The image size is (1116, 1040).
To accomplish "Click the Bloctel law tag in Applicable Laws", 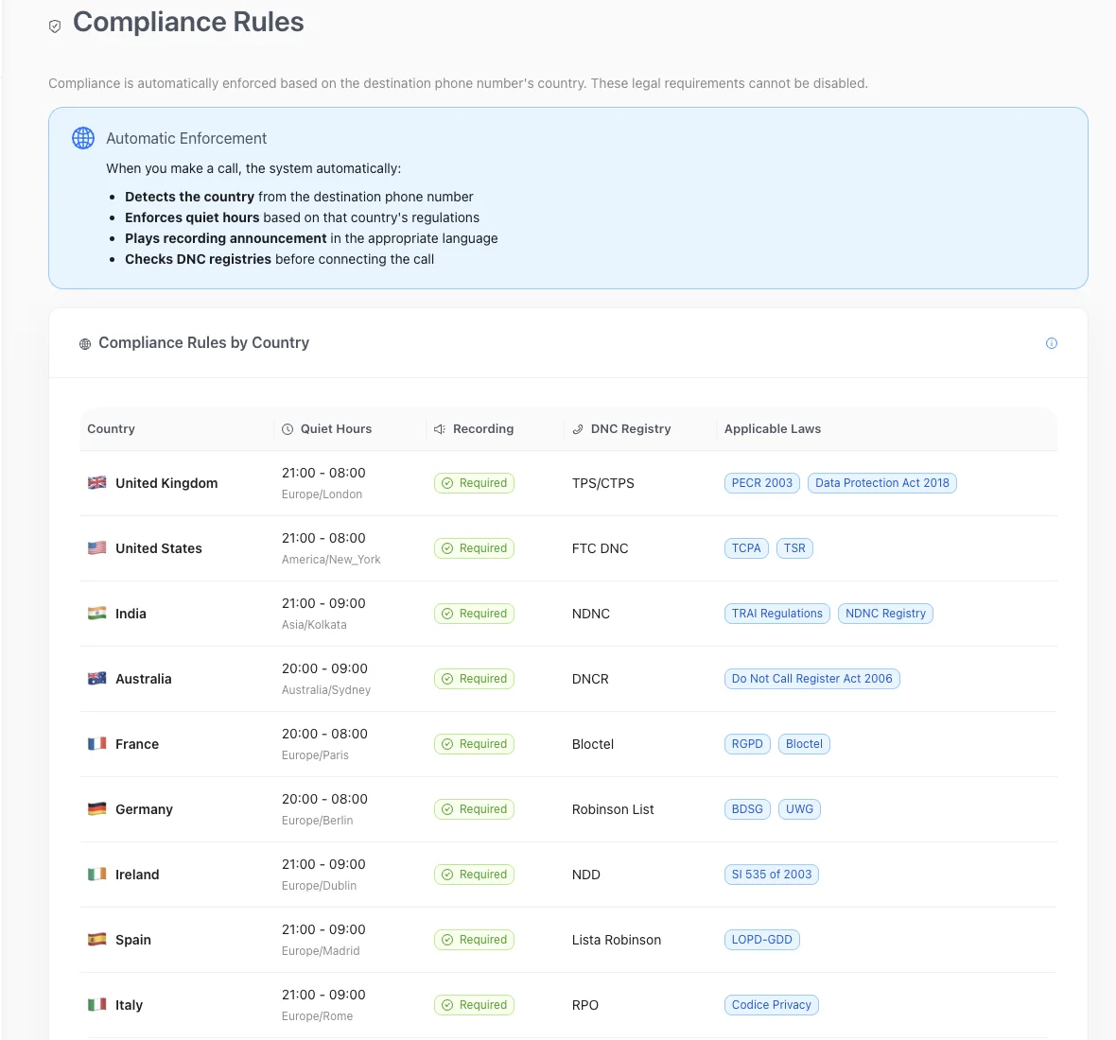I will point(804,744).
